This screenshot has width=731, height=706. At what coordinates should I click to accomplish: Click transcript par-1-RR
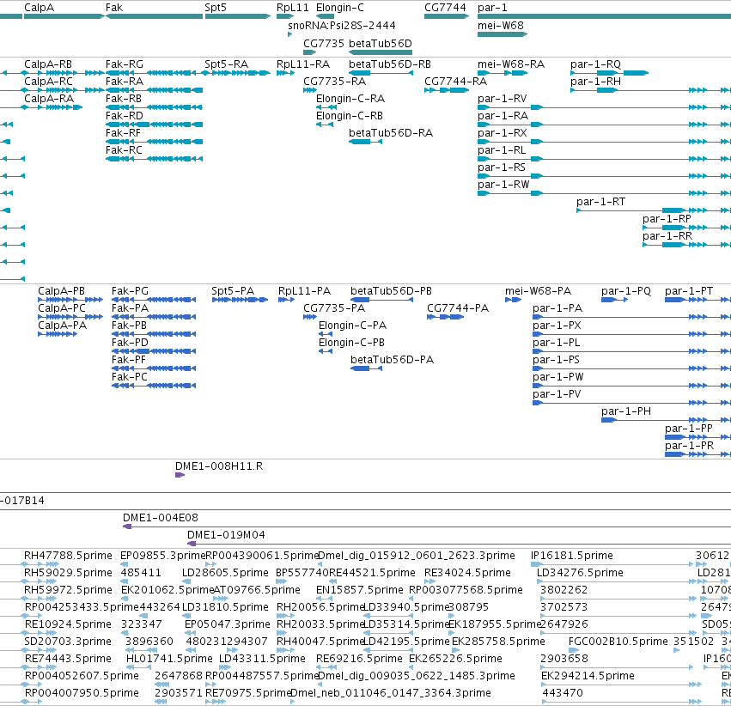pos(686,245)
